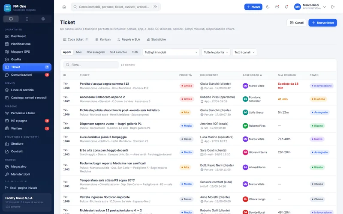Click the logout icon beside the user menu
Image resolution: width=343 pixels, height=214 pixels.
coord(333,7)
